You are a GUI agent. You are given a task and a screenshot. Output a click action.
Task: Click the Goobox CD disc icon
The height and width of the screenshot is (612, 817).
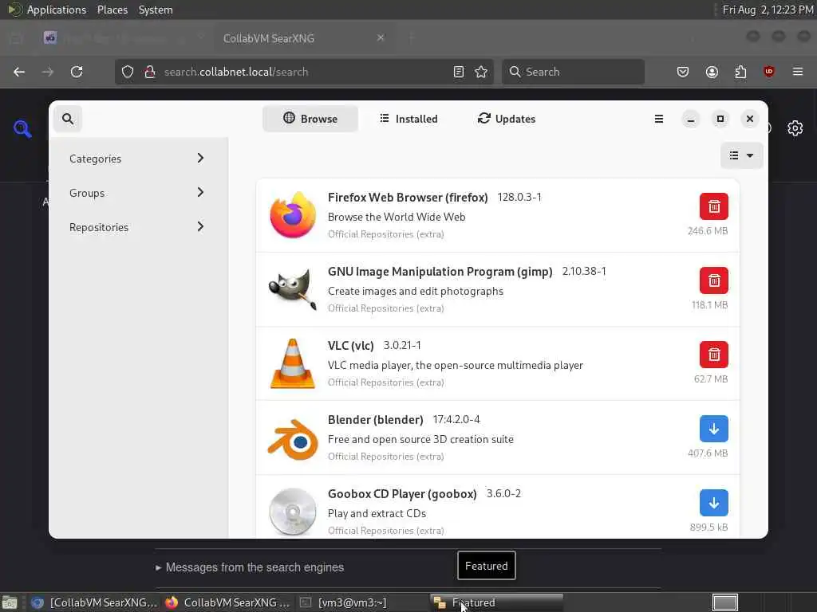coord(293,512)
